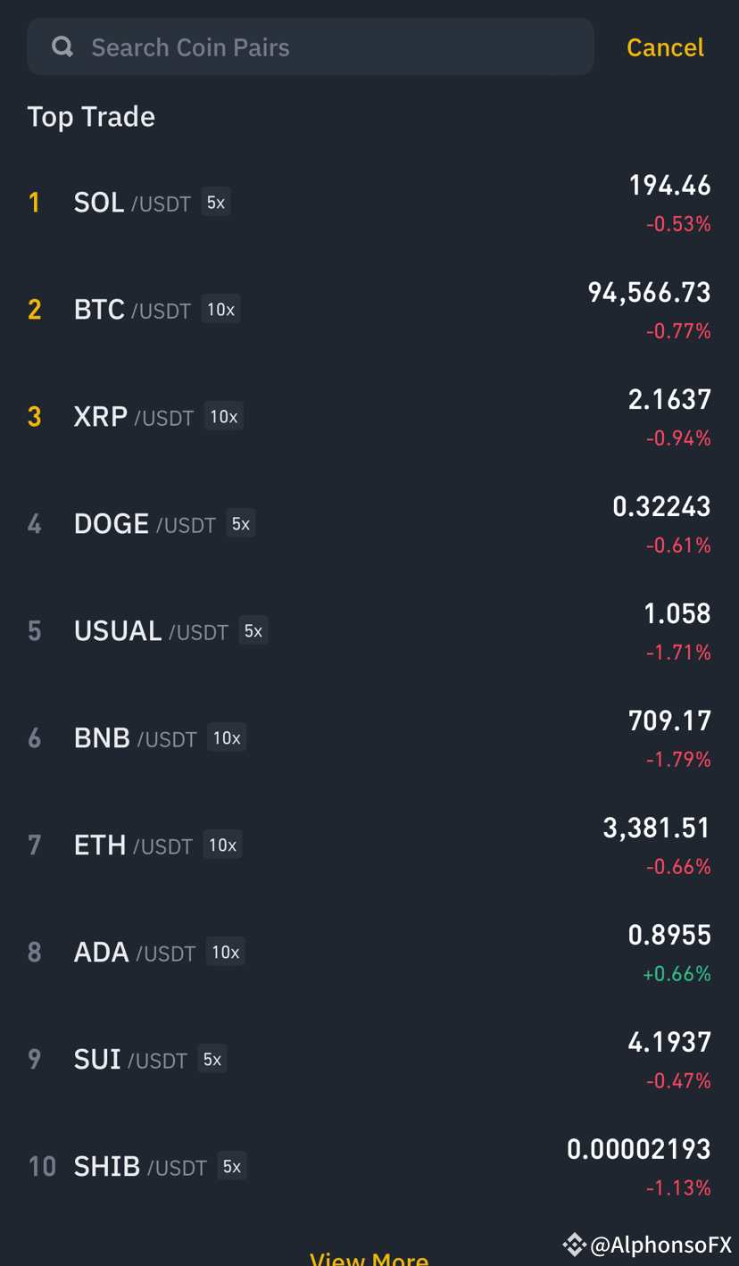
Task: Open the ETH/USDT pair row
Action: 369,845
